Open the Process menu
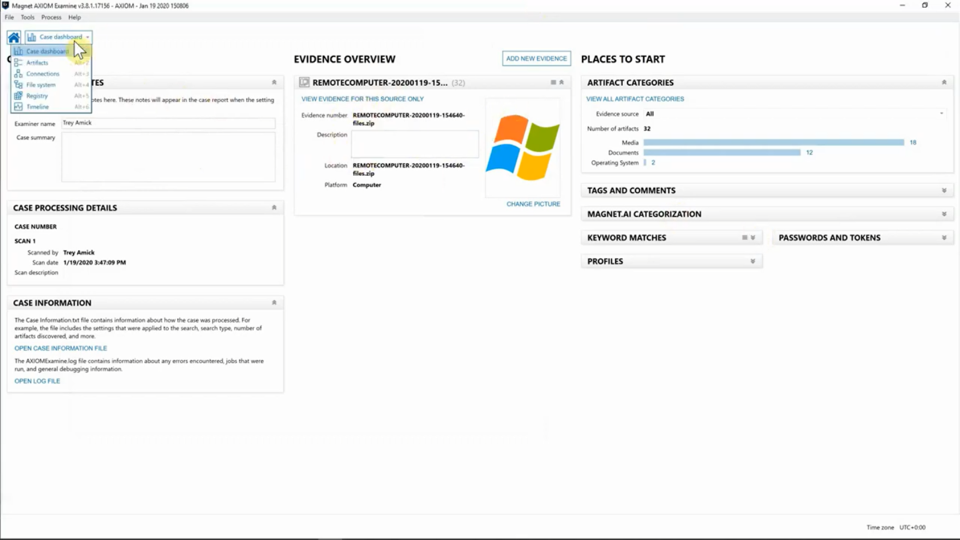The width and height of the screenshot is (960, 540). pyautogui.click(x=51, y=17)
